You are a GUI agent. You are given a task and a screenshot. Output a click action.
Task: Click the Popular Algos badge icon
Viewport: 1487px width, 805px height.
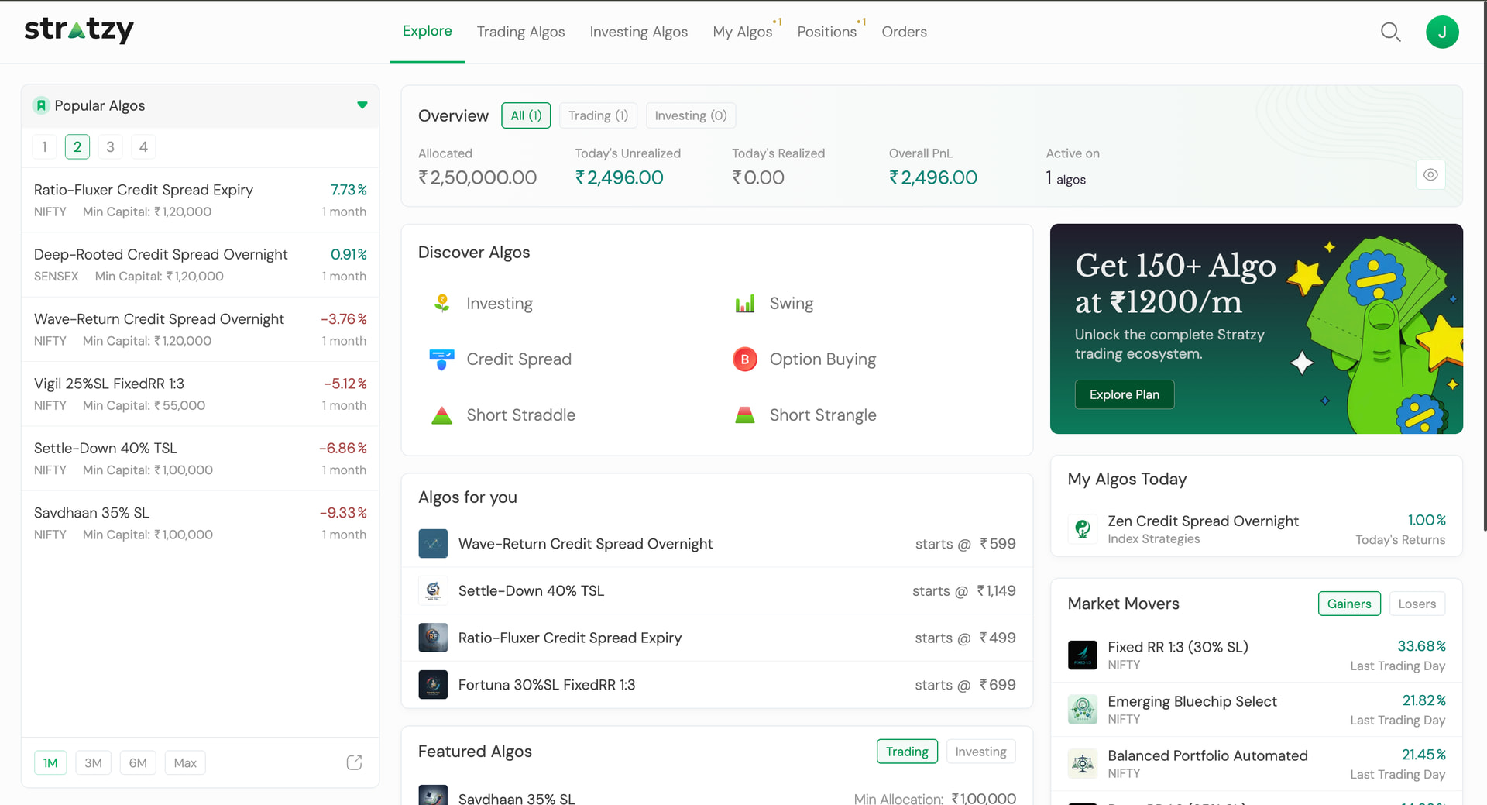(41, 105)
